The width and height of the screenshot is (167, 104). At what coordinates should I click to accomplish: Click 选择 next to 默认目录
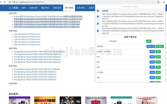pyautogui.click(x=149, y=41)
